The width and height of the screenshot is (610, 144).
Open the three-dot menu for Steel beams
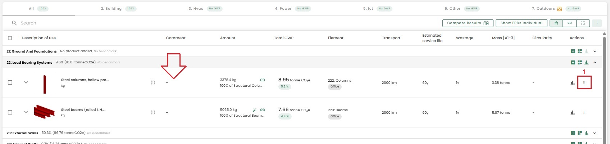(584, 112)
